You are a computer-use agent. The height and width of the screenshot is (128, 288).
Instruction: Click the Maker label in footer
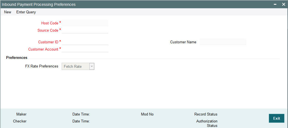tap(21, 114)
